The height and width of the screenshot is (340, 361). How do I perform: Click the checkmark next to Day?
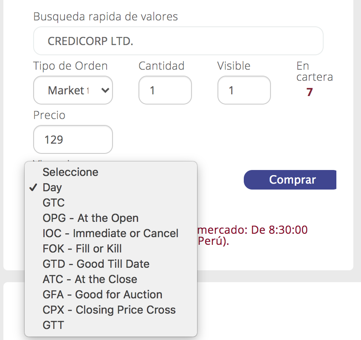tap(33, 187)
